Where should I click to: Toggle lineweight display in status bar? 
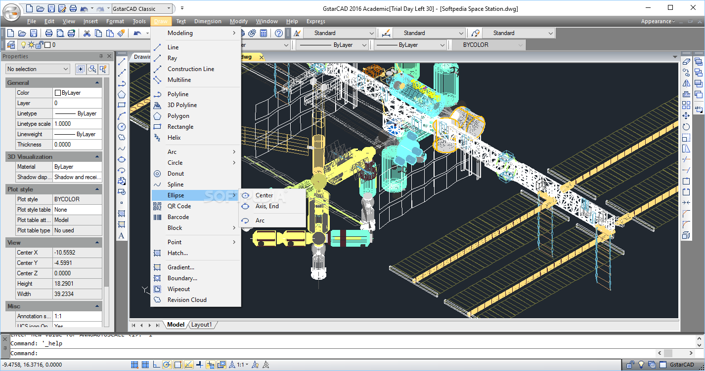click(200, 365)
